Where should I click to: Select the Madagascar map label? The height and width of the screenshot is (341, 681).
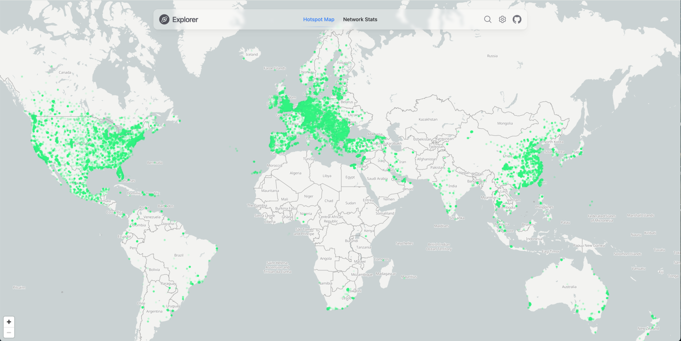point(386,274)
